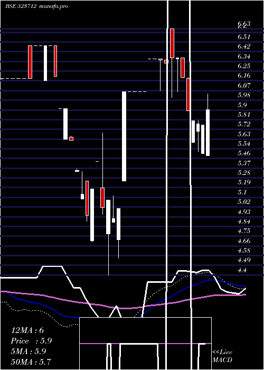Select the 5.46 price axis label
This screenshot has width=264, height=370.
[244, 153]
